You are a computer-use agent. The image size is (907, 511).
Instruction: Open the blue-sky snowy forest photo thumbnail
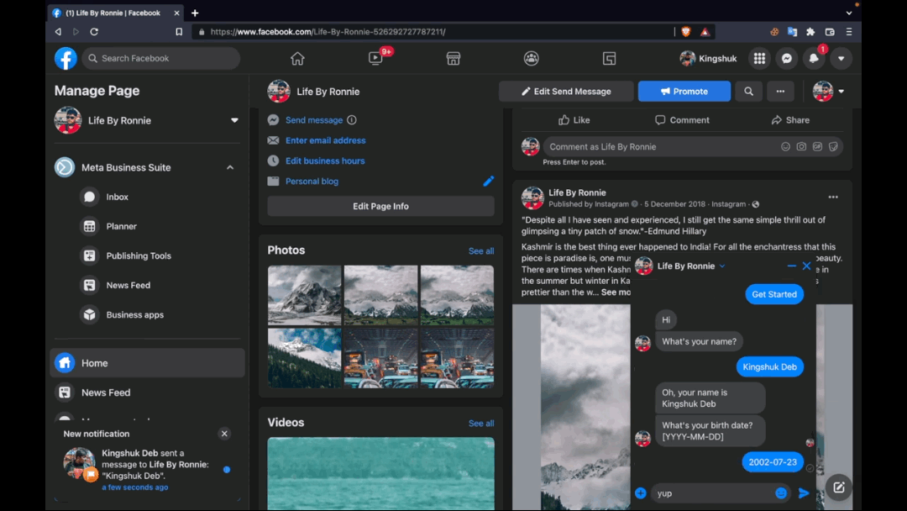(x=304, y=358)
